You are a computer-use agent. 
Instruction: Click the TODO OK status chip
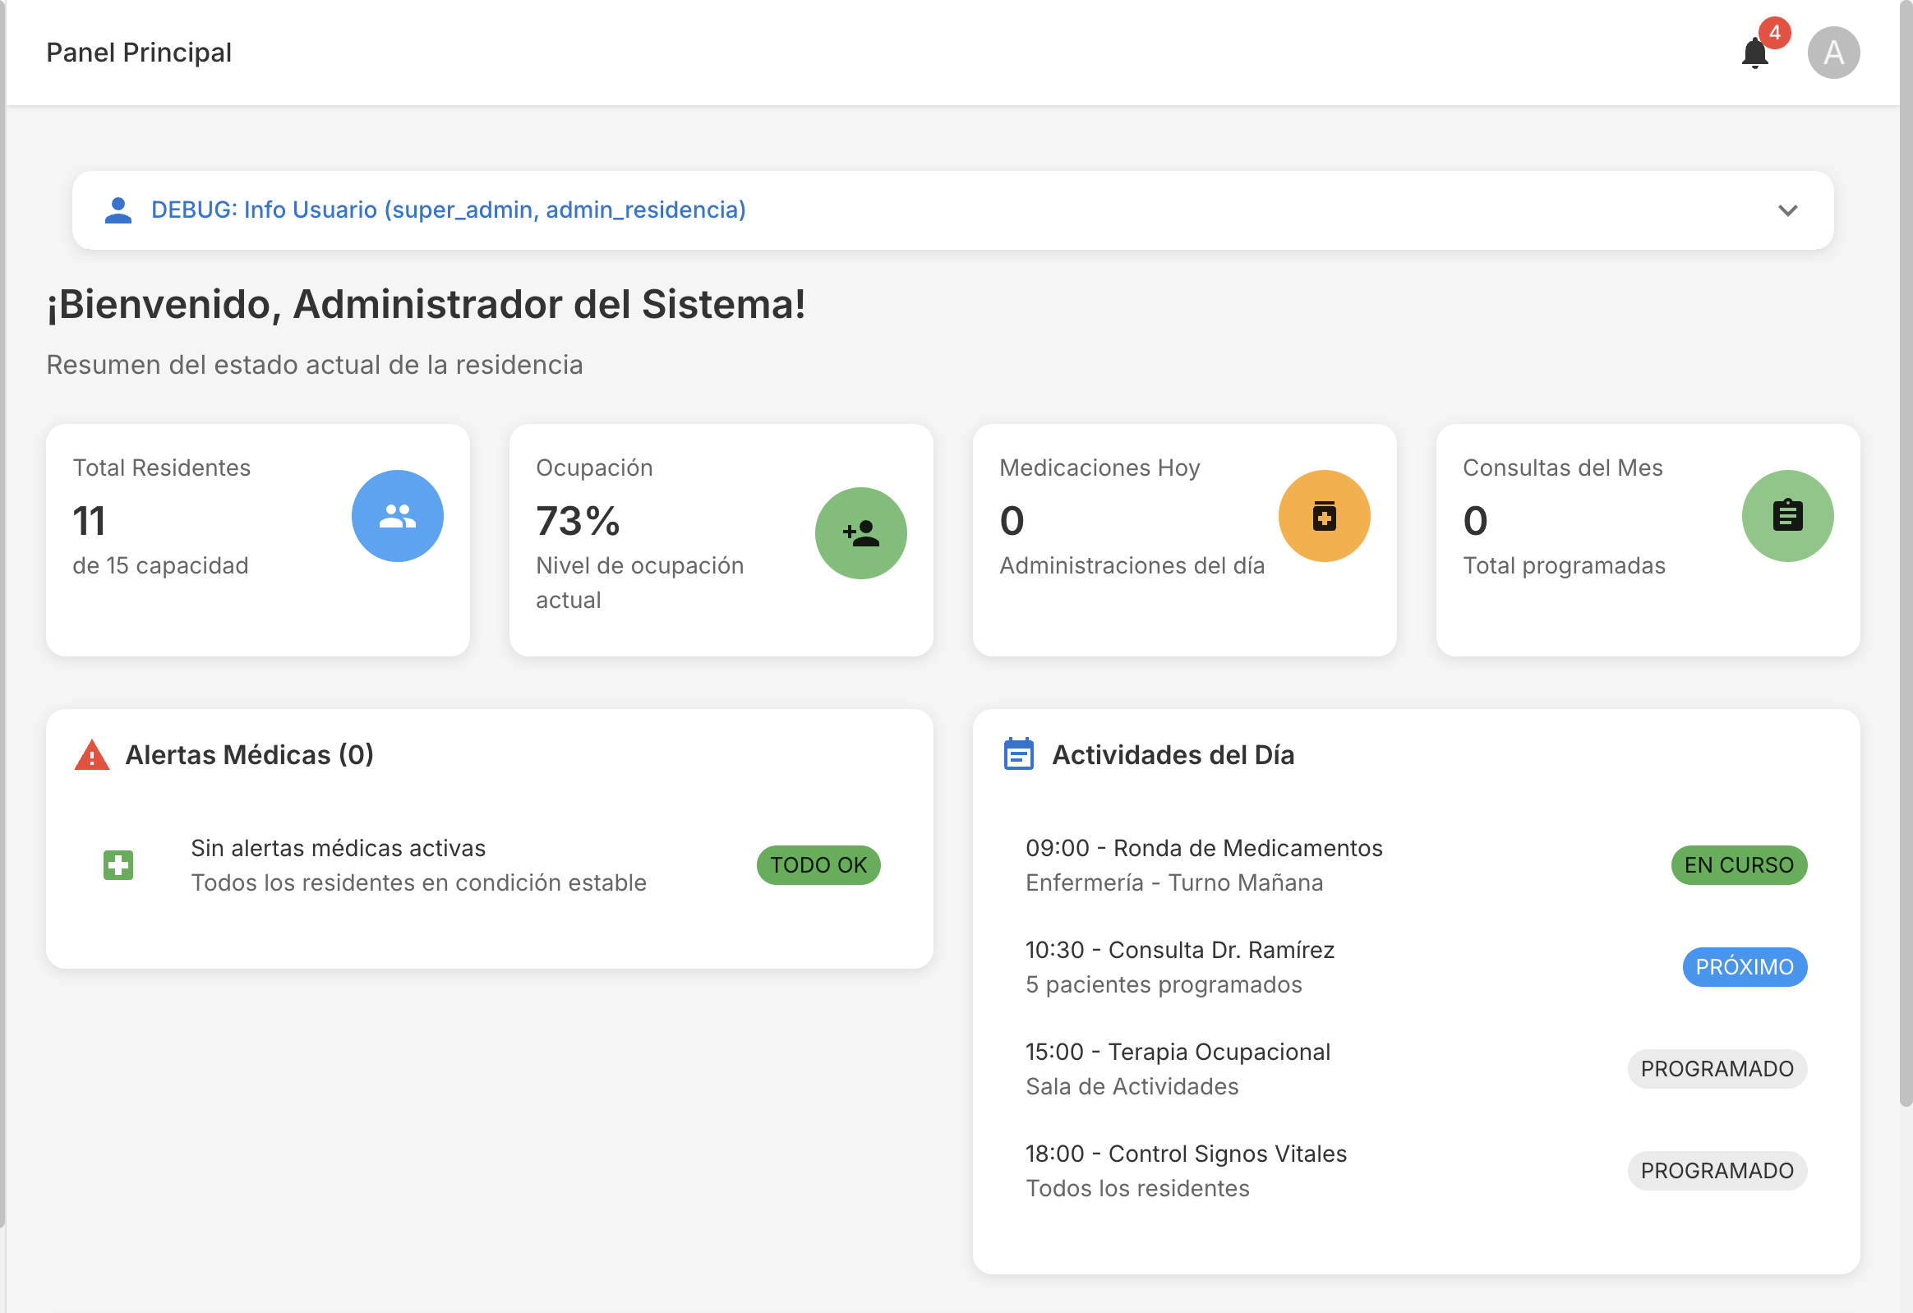(818, 865)
